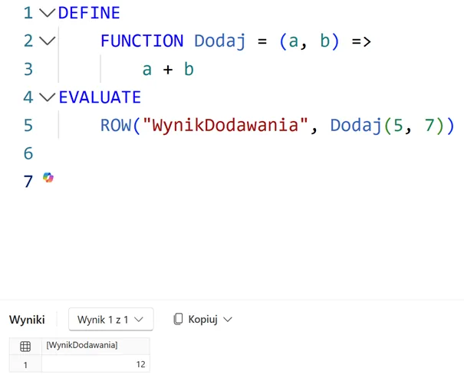This screenshot has height=378, width=464.
Task: Click the table grid icon in results
Action: [x=25, y=347]
